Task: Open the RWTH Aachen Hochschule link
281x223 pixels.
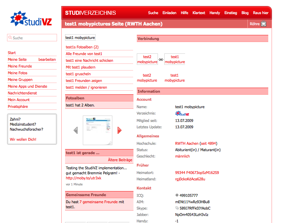Action: (187, 143)
